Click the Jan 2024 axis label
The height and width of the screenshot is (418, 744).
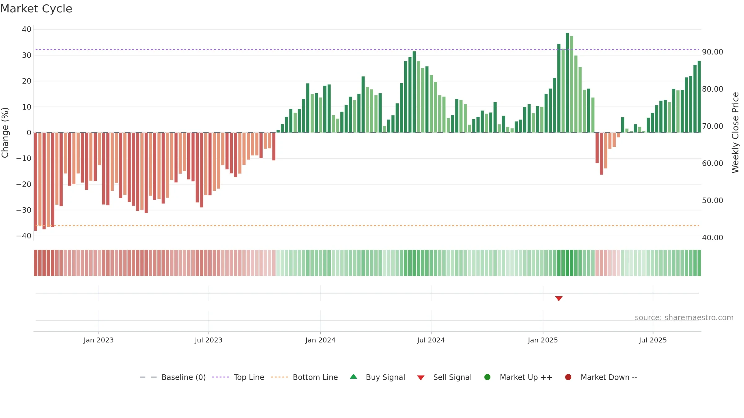pos(321,340)
